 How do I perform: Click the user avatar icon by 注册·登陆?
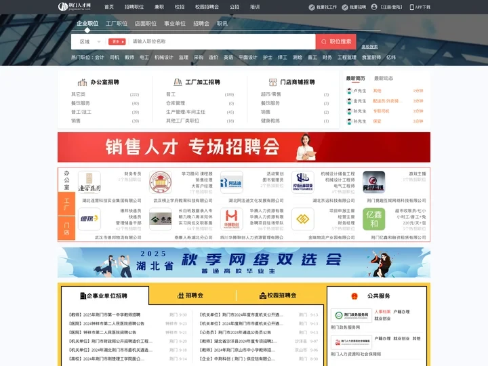click(x=374, y=7)
